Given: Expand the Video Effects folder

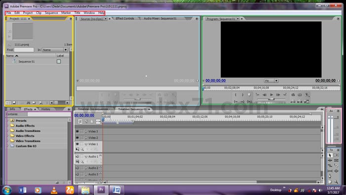Looking at the screenshot, I should click(x=8, y=136).
